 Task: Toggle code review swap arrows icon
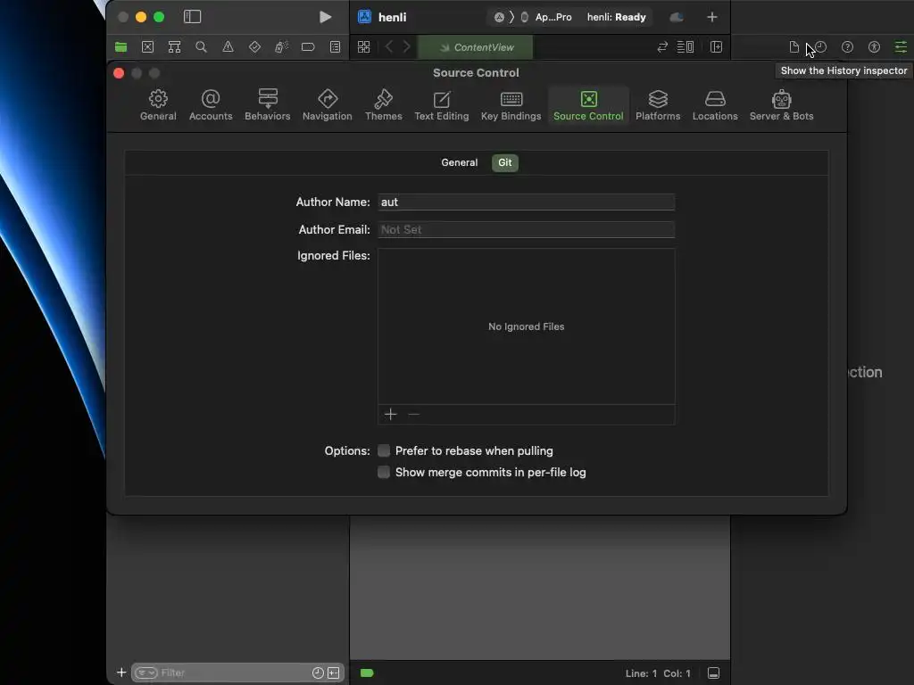pos(662,47)
